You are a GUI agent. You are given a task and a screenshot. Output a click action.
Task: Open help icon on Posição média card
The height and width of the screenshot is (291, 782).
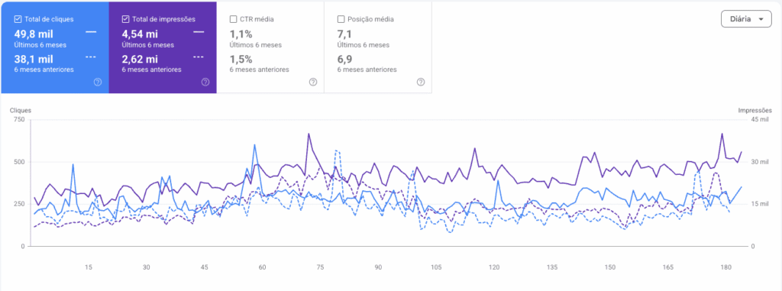tap(421, 82)
